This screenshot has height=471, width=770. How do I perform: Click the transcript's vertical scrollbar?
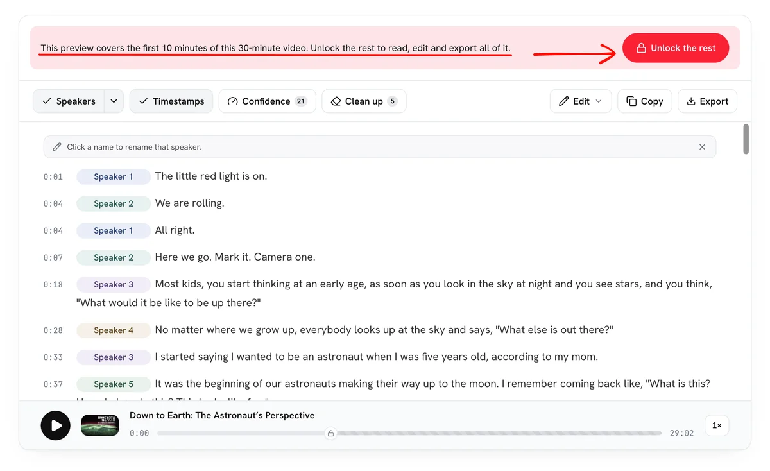coord(746,139)
